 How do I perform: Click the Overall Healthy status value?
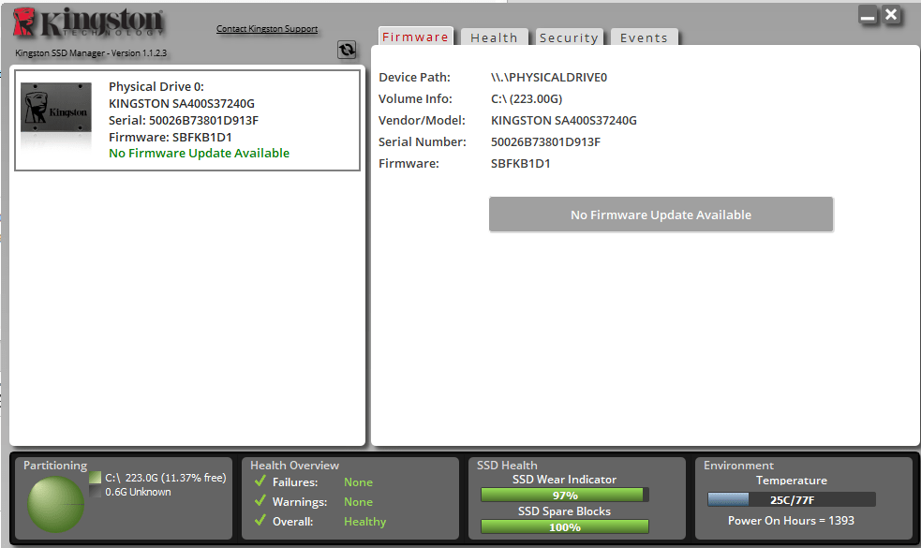click(364, 522)
